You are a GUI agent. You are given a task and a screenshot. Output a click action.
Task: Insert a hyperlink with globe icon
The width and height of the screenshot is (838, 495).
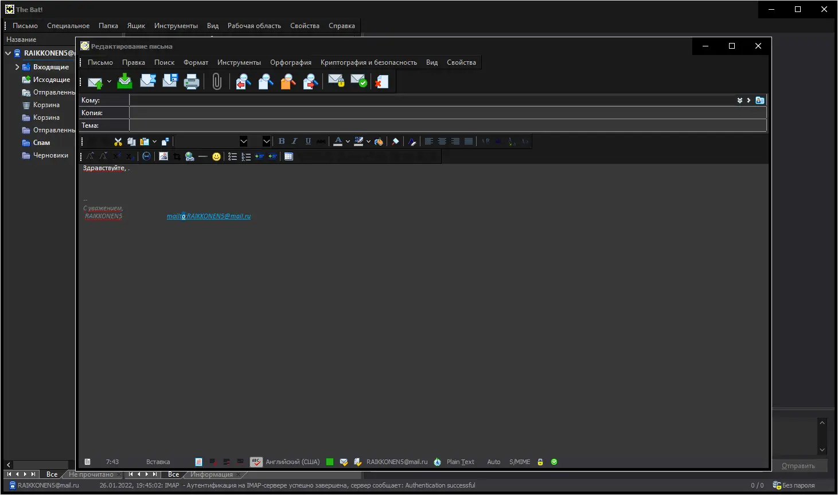click(189, 156)
